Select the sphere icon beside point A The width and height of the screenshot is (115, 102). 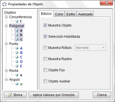(17, 48)
